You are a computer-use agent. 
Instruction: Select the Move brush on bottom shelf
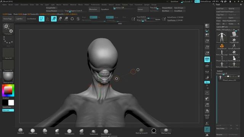[x=82, y=131]
